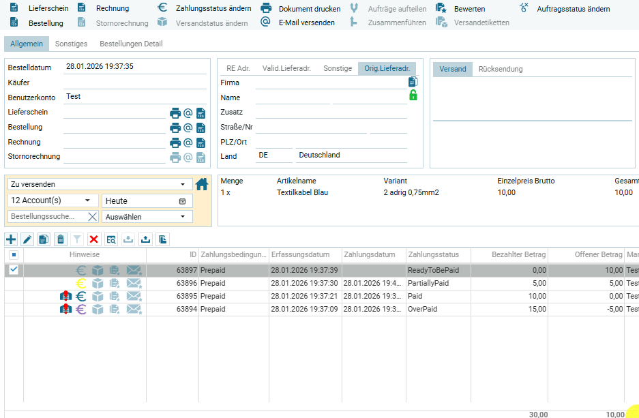Image resolution: width=639 pixels, height=418 pixels.
Task: Click the email @ icon in the Rechnung row
Action: tap(188, 143)
